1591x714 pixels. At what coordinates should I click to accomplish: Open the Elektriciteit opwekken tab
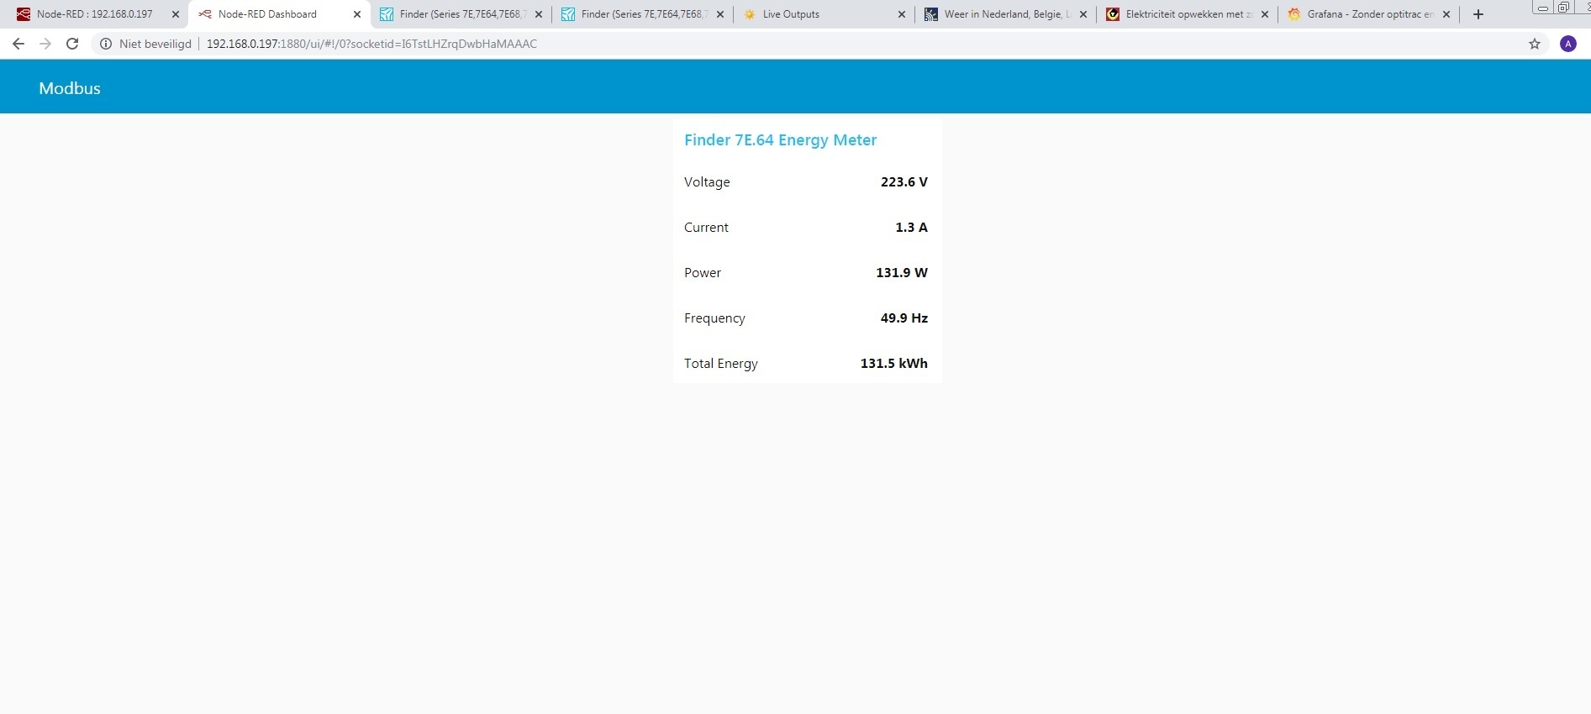click(x=1185, y=14)
